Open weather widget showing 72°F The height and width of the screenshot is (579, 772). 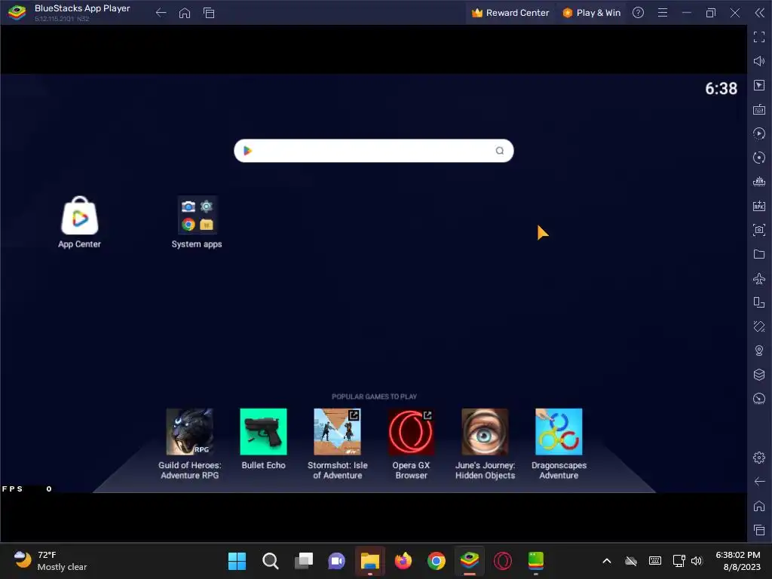coord(51,561)
